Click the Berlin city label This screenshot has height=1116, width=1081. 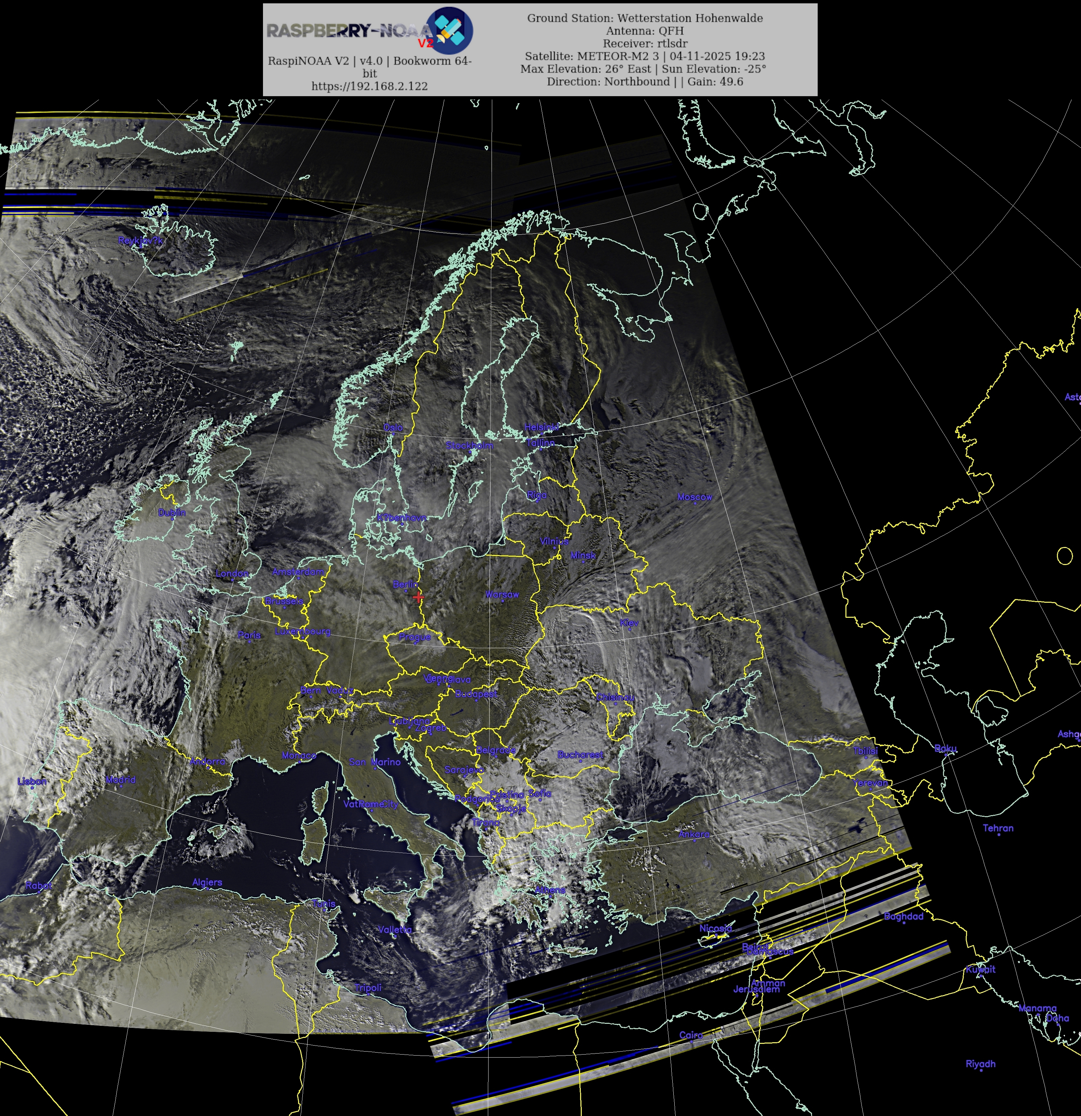[x=405, y=585]
